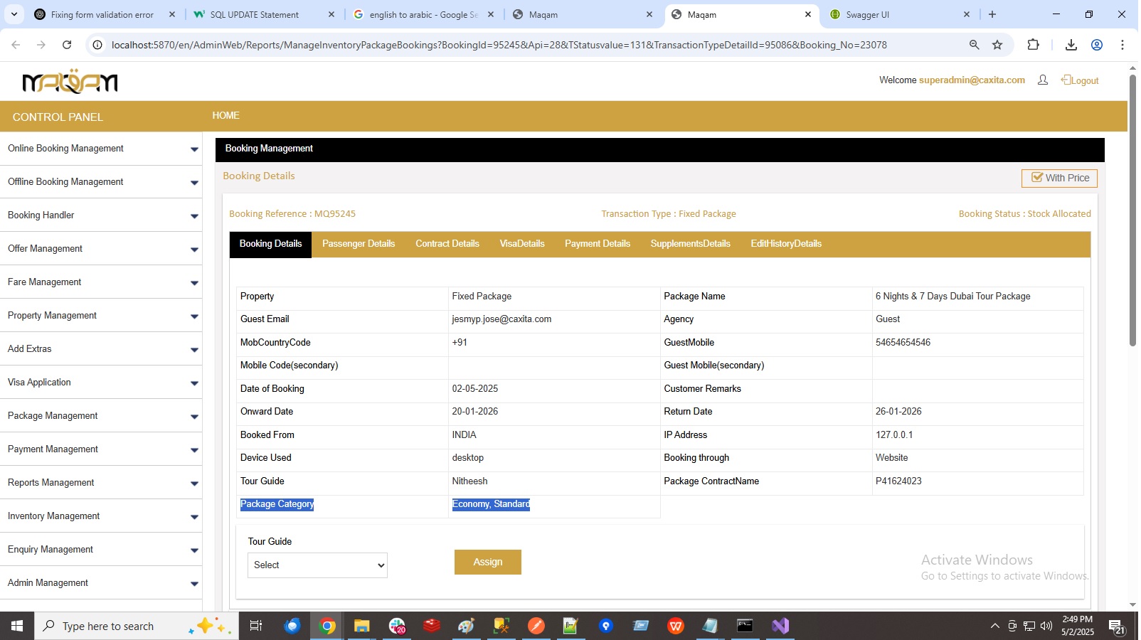The width and height of the screenshot is (1141, 640).
Task: Expand Inventory Management sidebar section
Action: (101, 516)
